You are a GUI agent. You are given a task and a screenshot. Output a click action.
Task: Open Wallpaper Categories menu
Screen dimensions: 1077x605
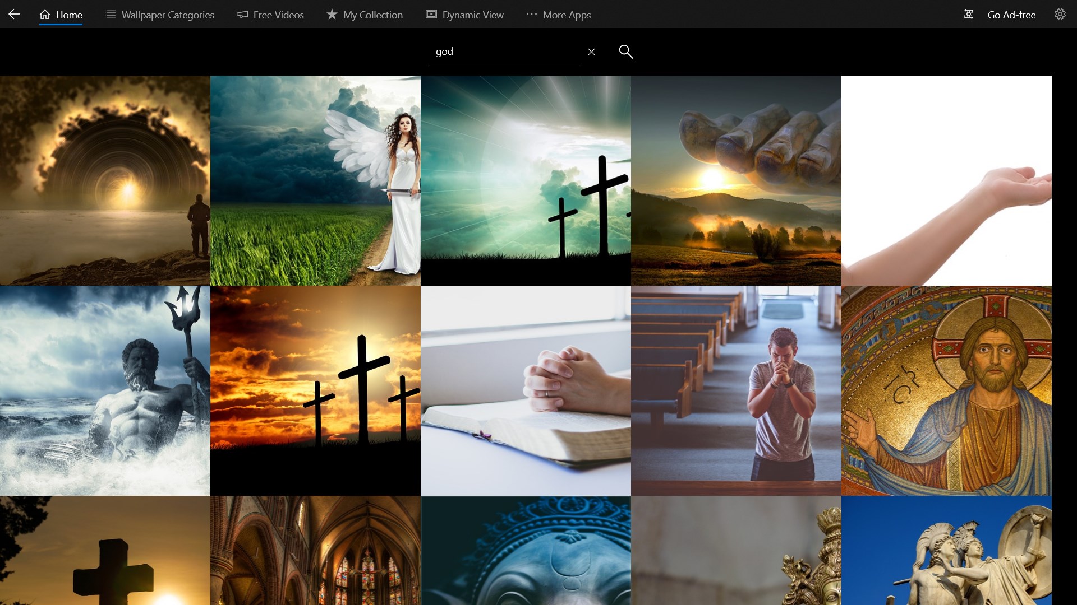click(x=159, y=15)
